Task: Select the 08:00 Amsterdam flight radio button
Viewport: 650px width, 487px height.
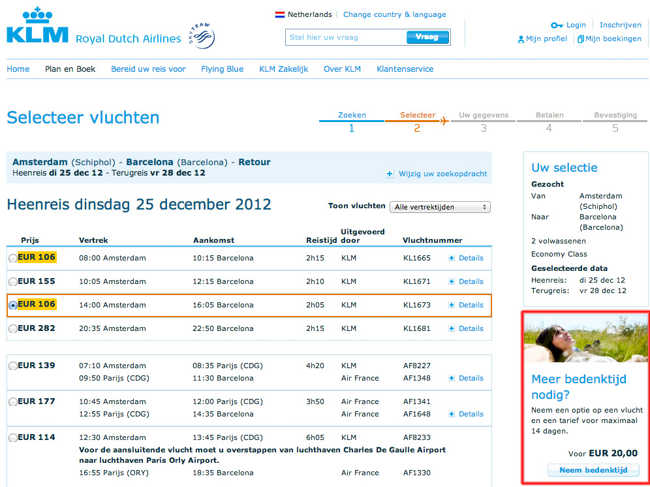Action: click(x=12, y=259)
